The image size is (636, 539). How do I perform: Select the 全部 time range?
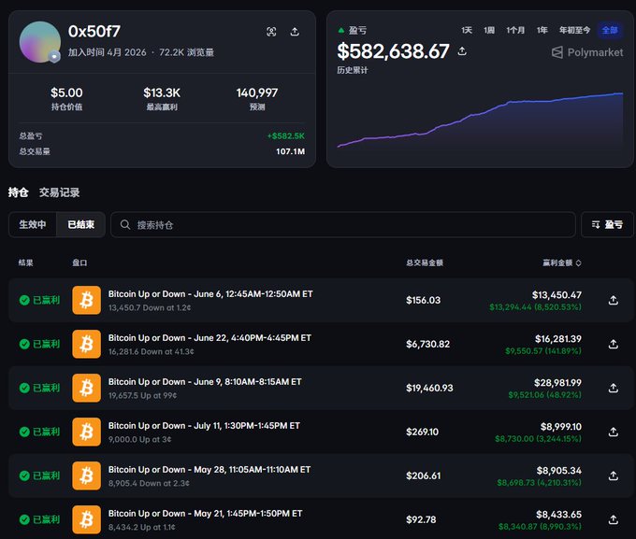coord(610,30)
